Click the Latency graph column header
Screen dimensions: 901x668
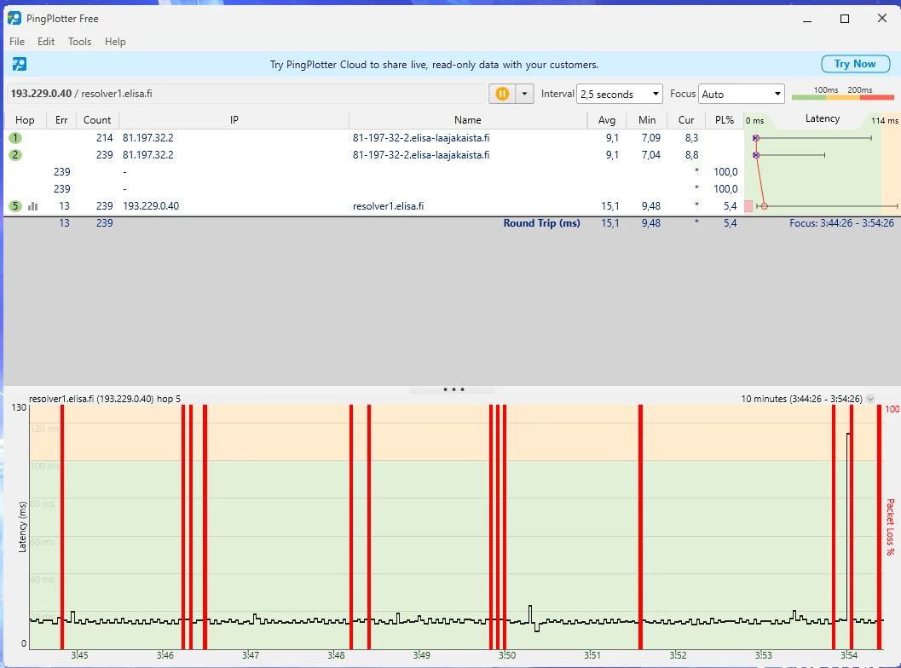[x=823, y=119]
